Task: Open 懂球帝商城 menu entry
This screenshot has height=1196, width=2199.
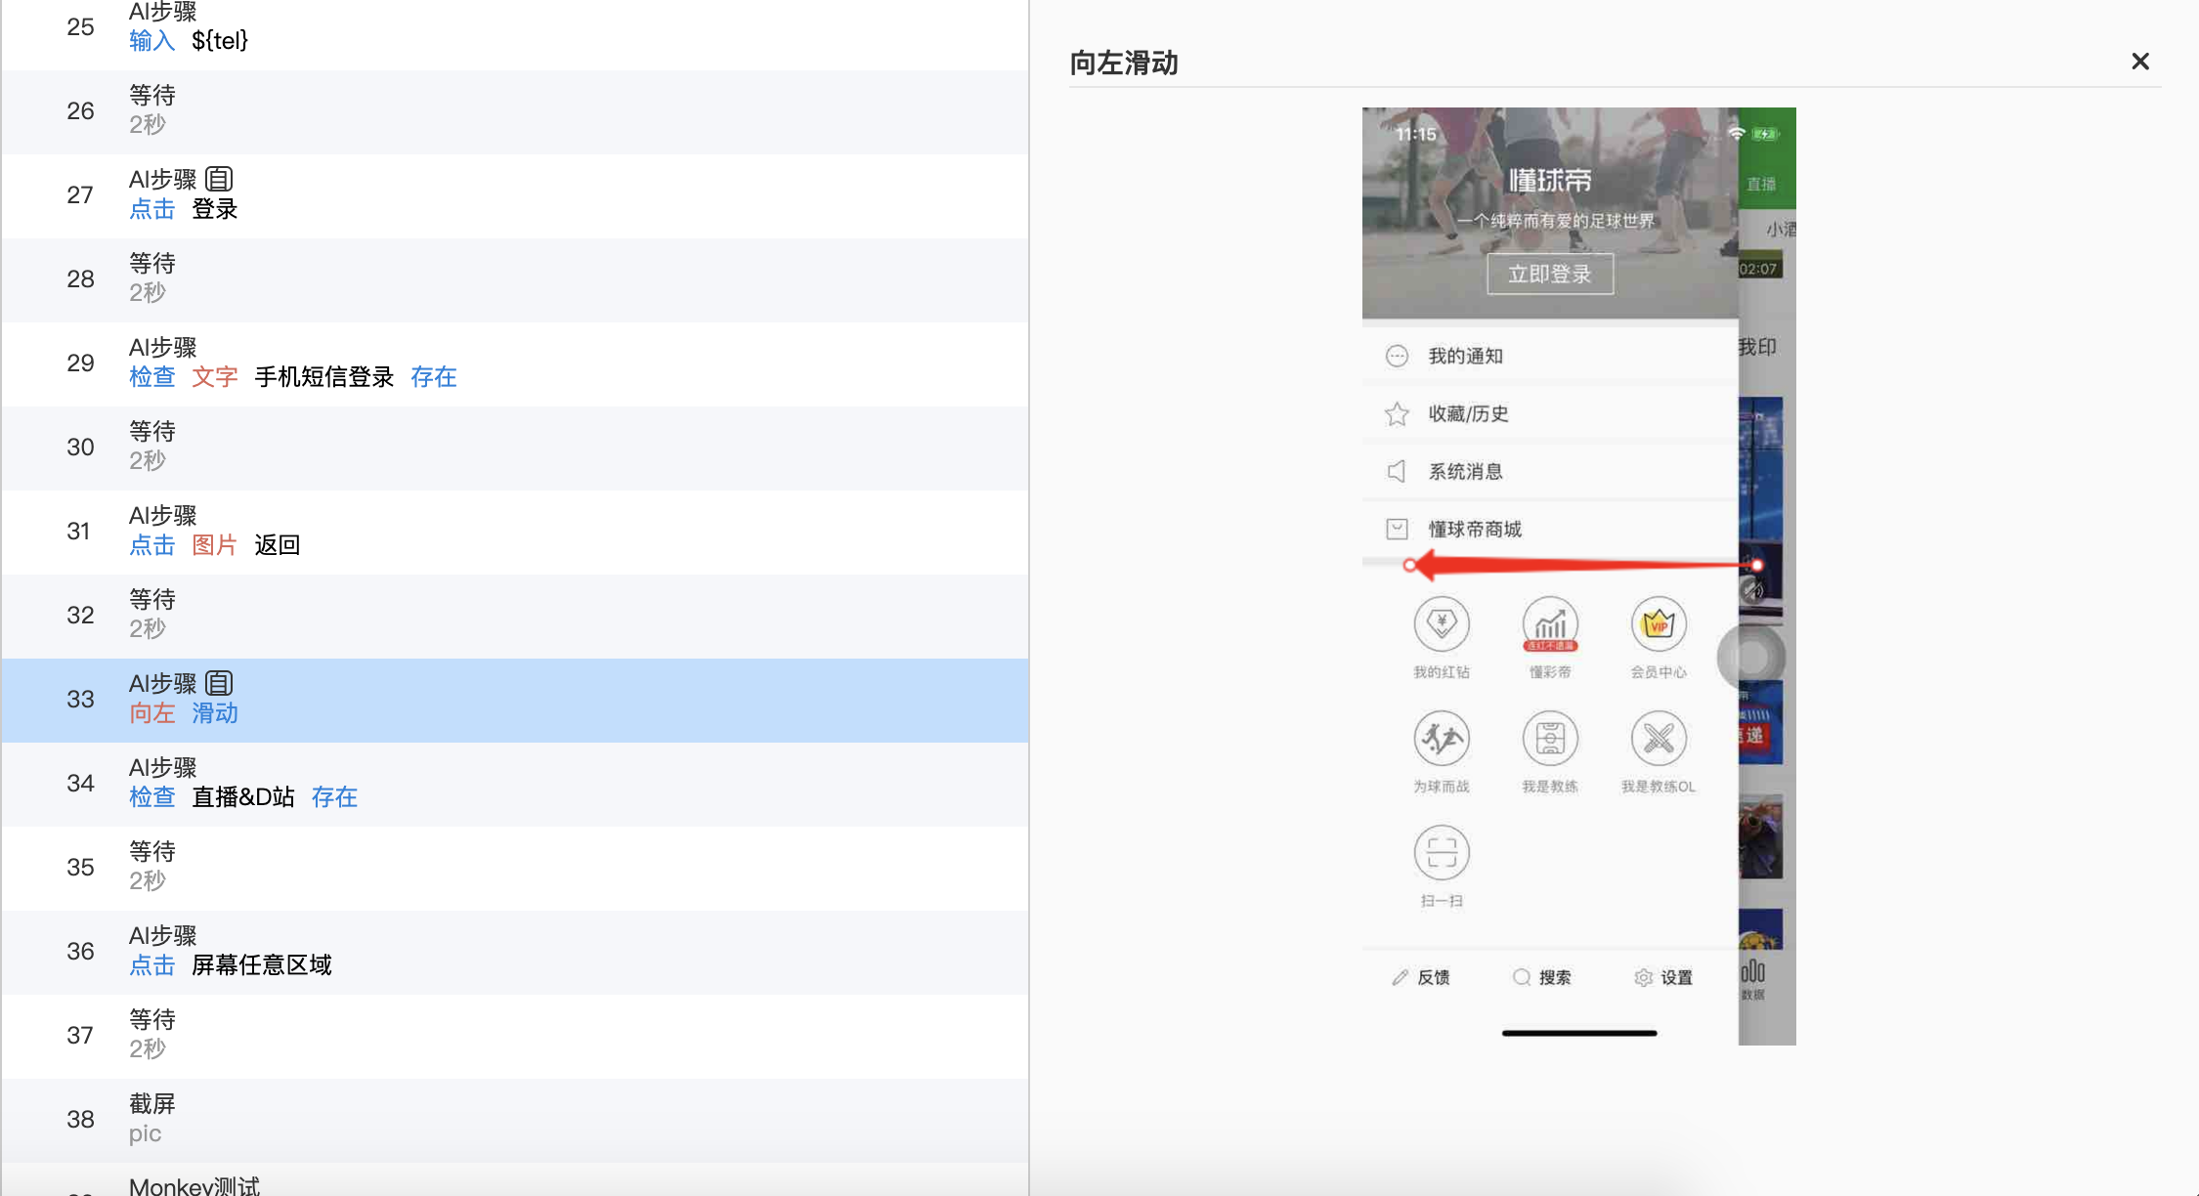Action: point(1475,529)
